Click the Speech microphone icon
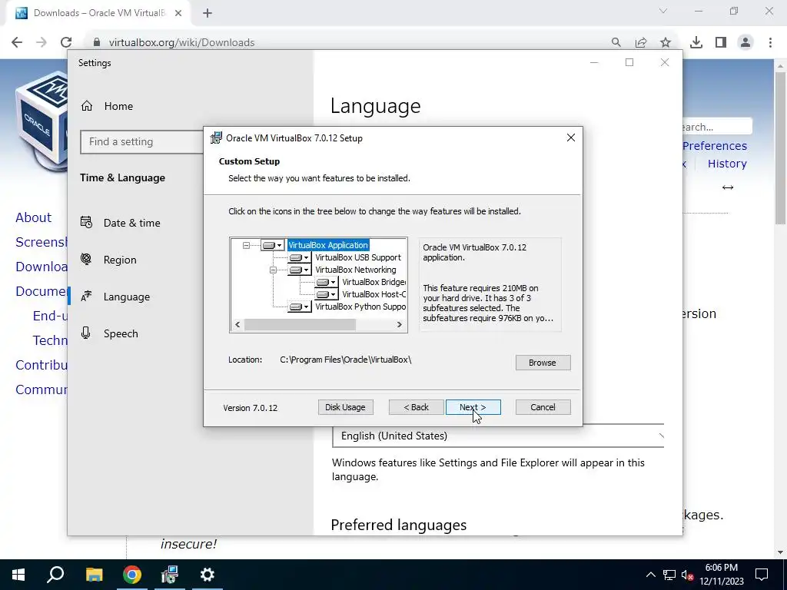Viewport: 787px width, 590px height. (86, 333)
